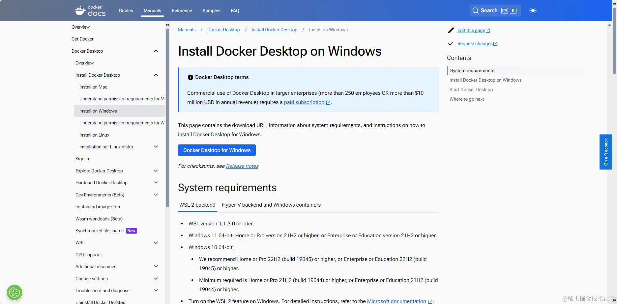
Task: Open the Manuals menu
Action: tap(152, 11)
